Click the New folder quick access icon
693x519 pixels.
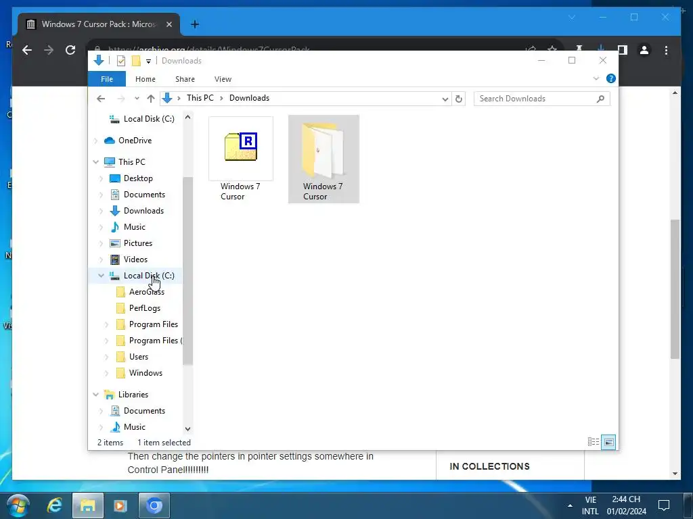pyautogui.click(x=136, y=61)
